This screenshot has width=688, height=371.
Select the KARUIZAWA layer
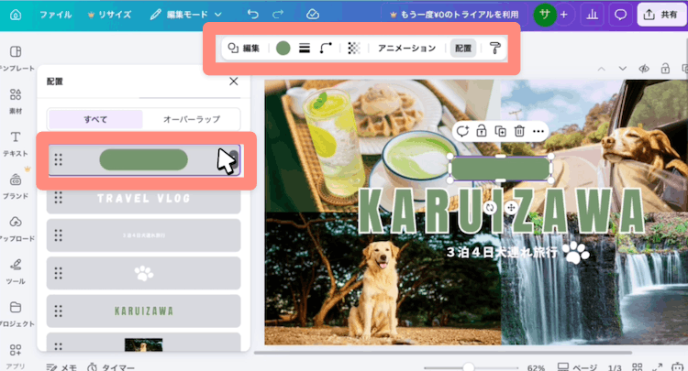(143, 311)
